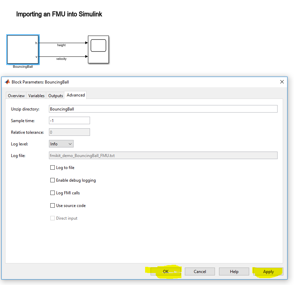Enable the Log to file checkbox
The height and width of the screenshot is (285, 294).
52,167
